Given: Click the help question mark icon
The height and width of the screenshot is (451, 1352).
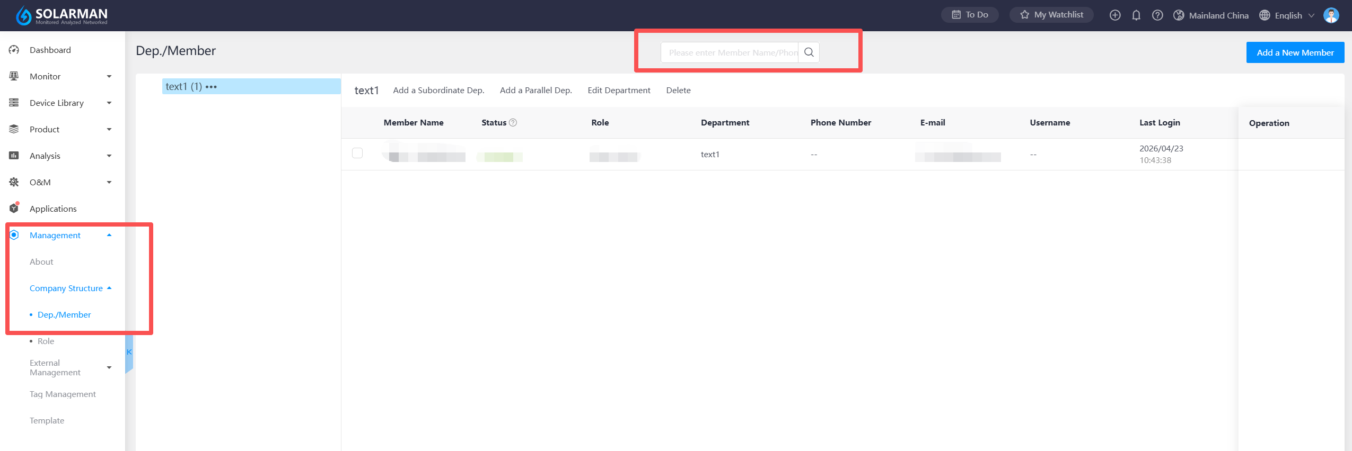Looking at the screenshot, I should [x=1157, y=15].
